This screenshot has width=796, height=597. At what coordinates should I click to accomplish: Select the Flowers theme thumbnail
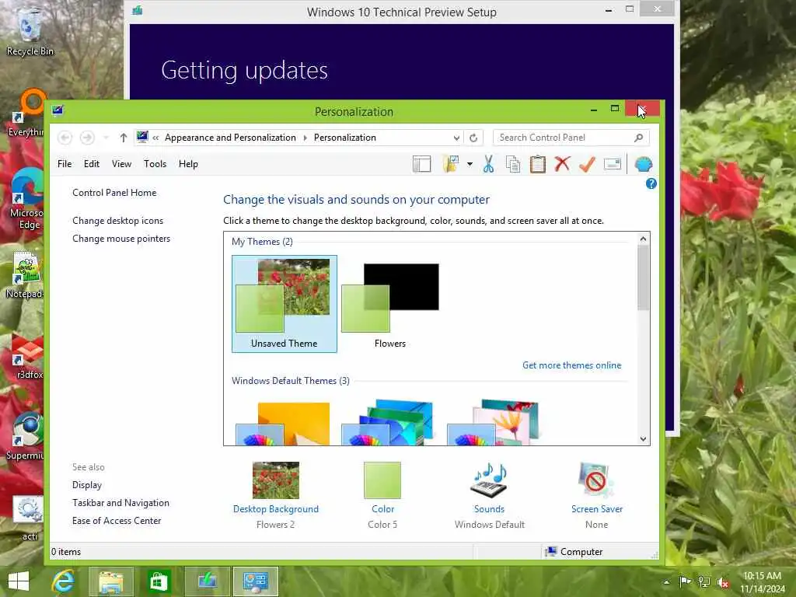point(390,304)
